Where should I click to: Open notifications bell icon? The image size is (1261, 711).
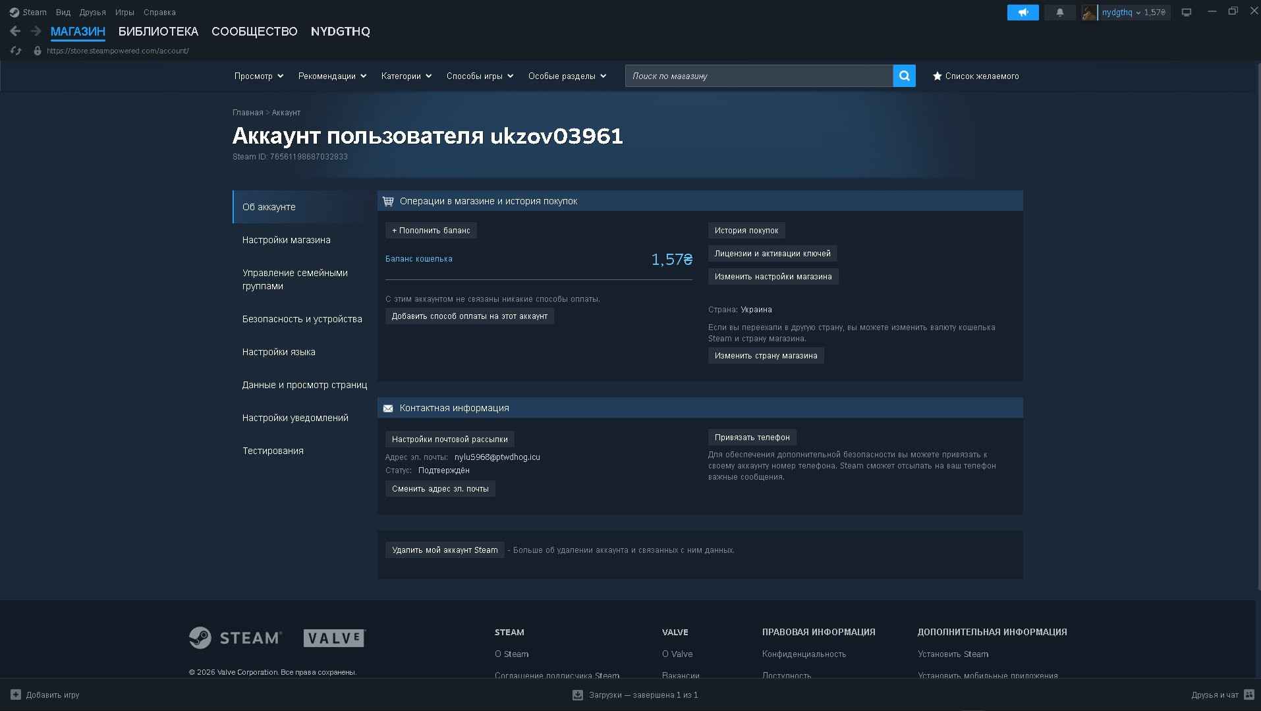pyautogui.click(x=1059, y=13)
